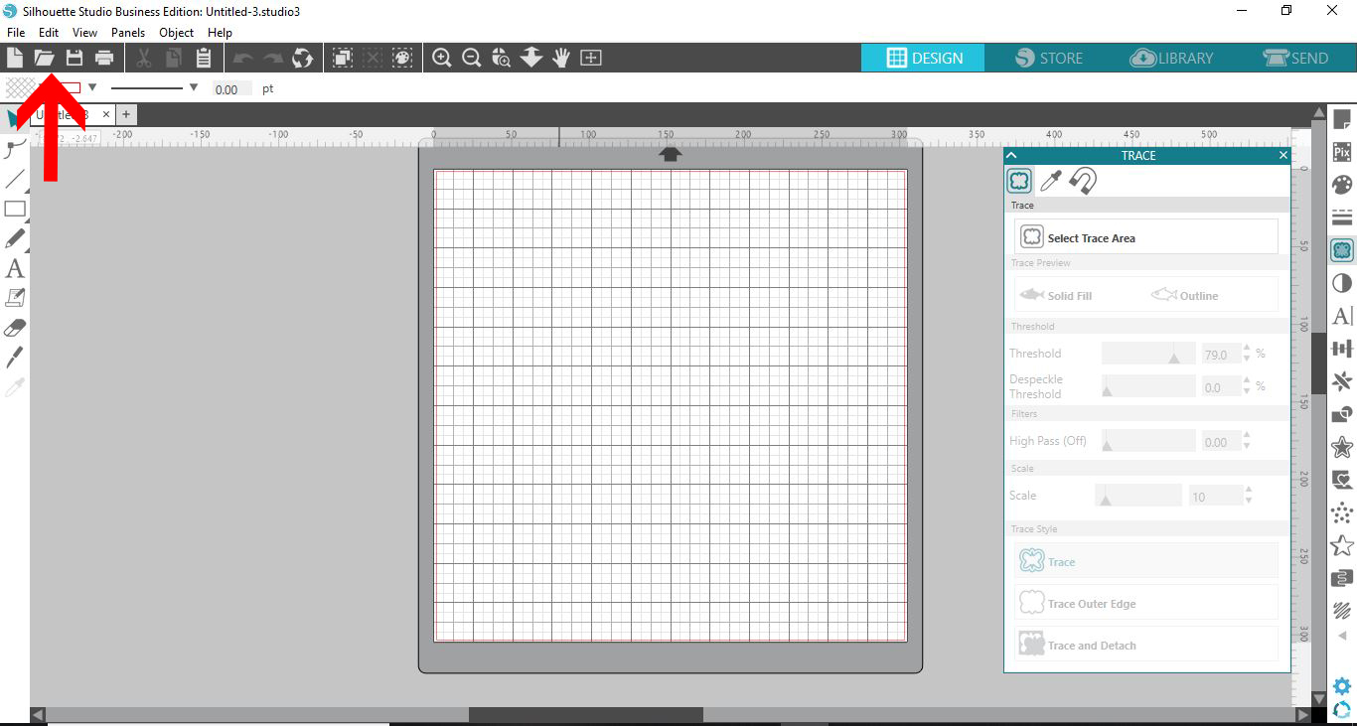Select the Drag Zoom arrows tool
The height and width of the screenshot is (726, 1357).
[531, 58]
